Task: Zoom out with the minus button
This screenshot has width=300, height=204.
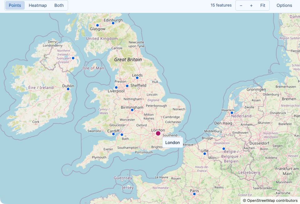Action: (x=241, y=6)
